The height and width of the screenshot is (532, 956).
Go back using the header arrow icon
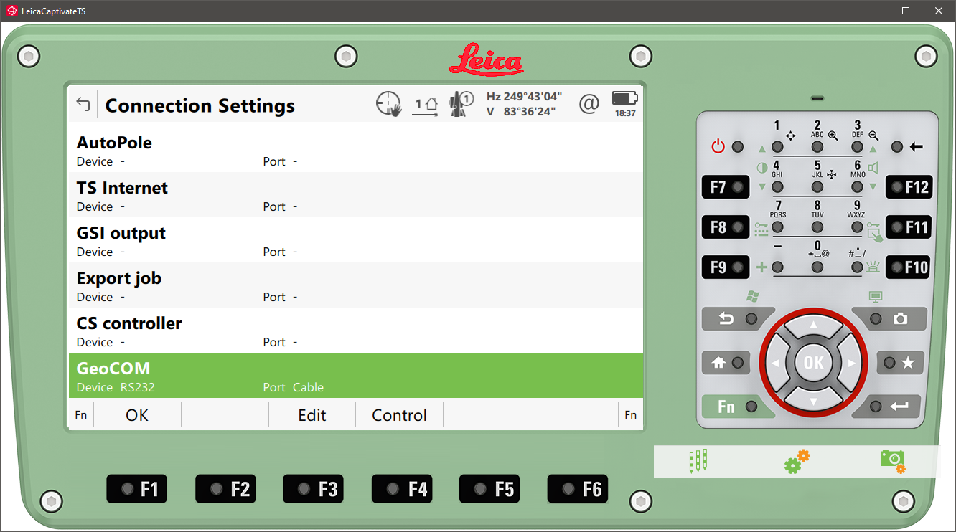83,105
